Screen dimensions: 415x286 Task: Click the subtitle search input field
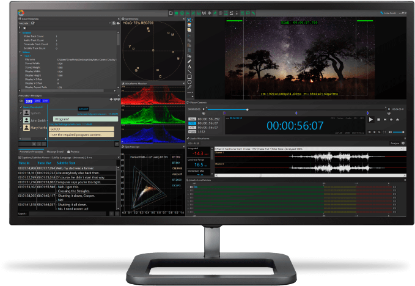point(67,213)
